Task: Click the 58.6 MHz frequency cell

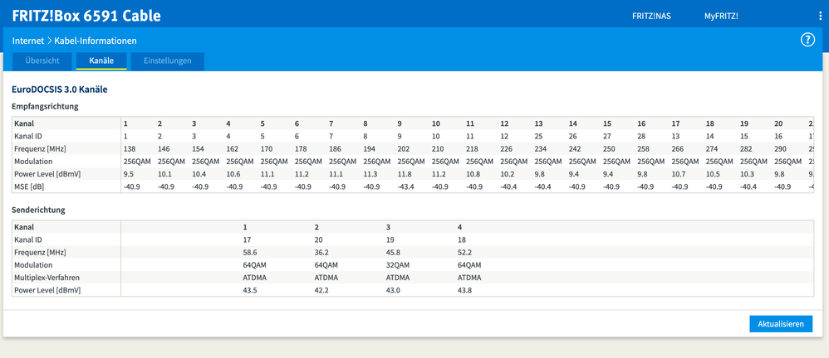Action: click(251, 252)
